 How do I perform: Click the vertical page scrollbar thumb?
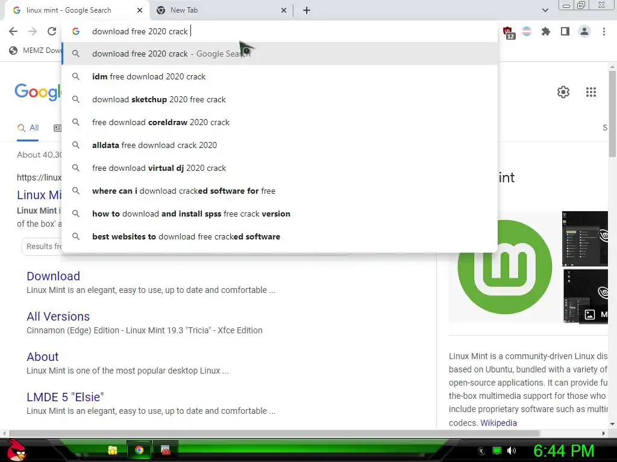pos(612,115)
